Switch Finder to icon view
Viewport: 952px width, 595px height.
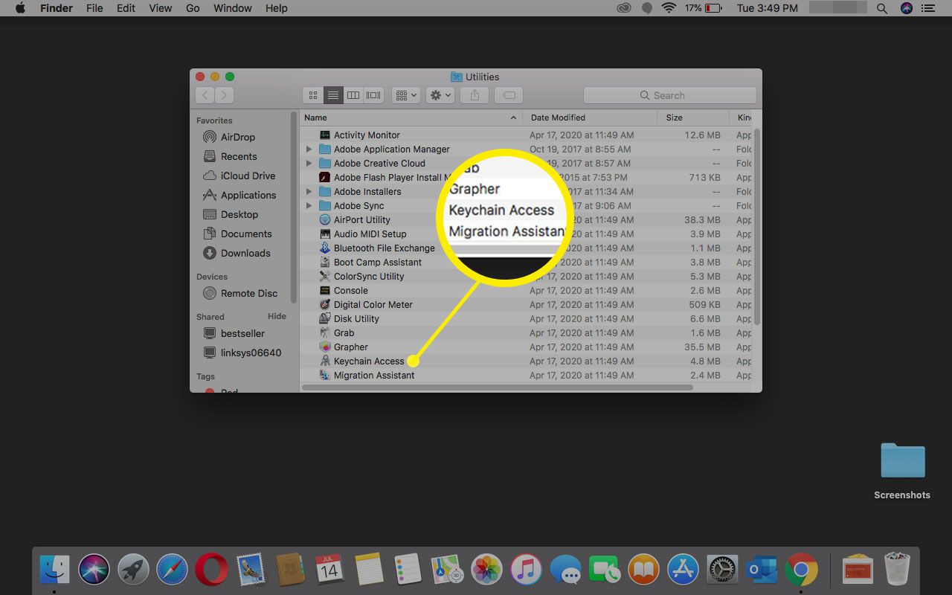313,95
